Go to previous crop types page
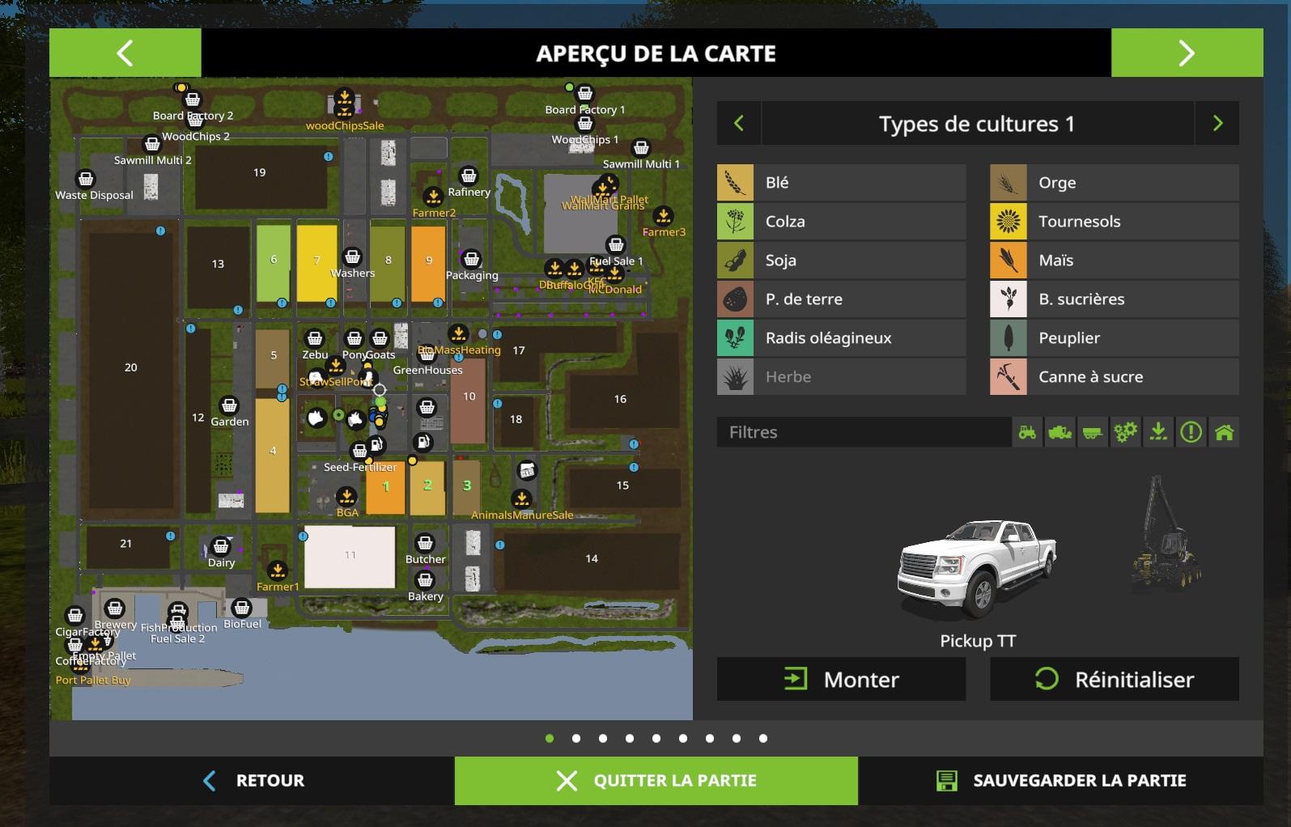The width and height of the screenshot is (1291, 827). point(738,123)
